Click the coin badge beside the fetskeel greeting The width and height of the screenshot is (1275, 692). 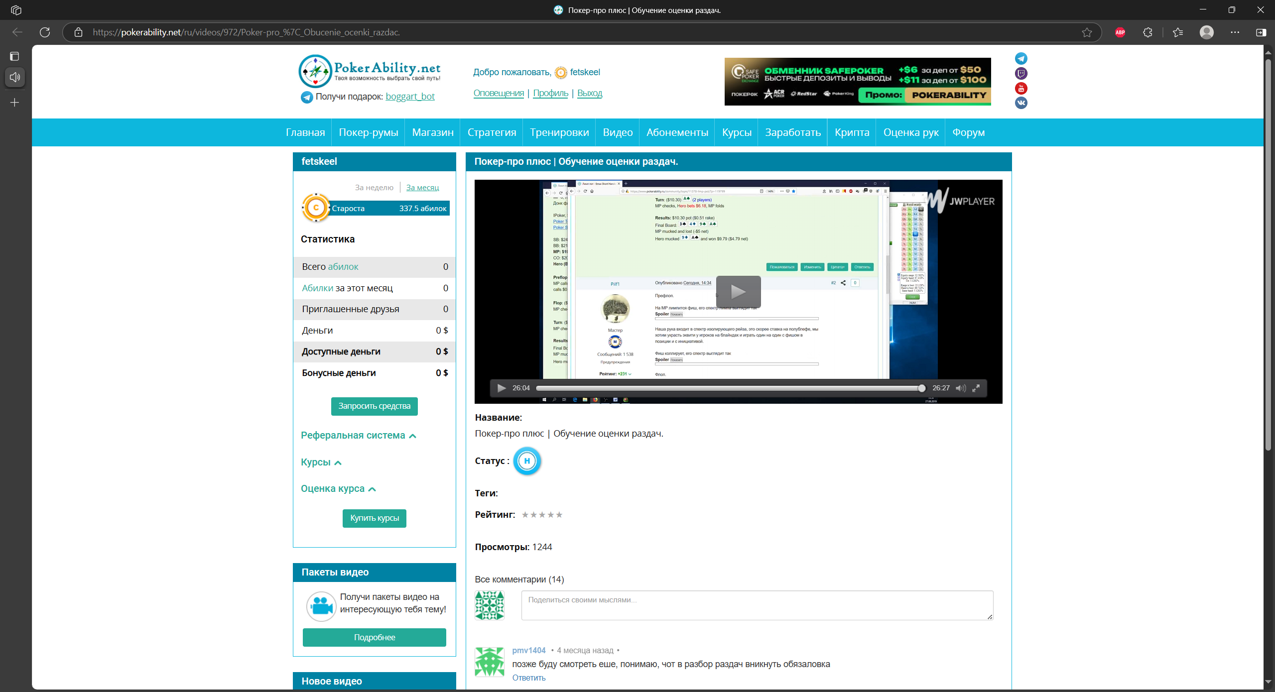pyautogui.click(x=561, y=73)
